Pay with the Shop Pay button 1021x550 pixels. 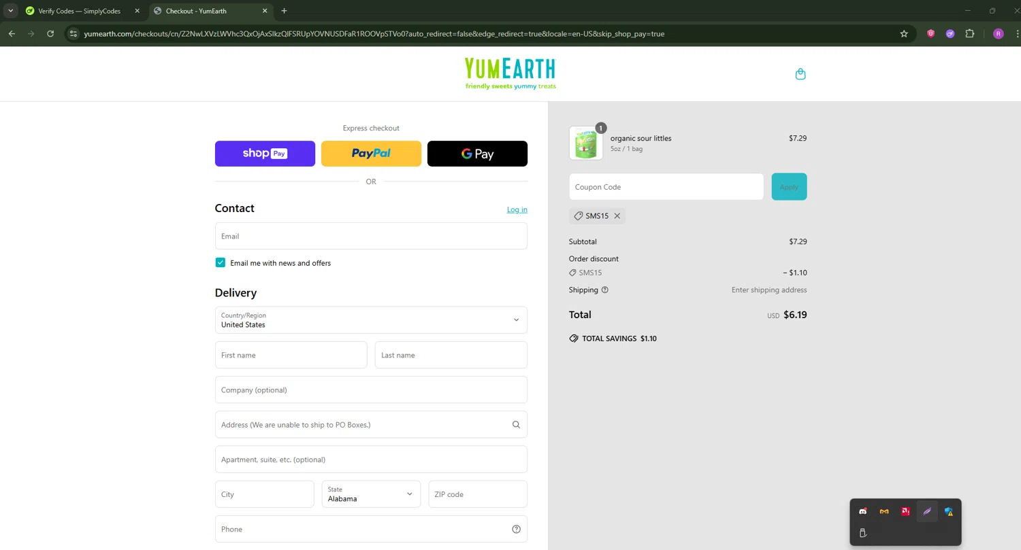click(265, 154)
